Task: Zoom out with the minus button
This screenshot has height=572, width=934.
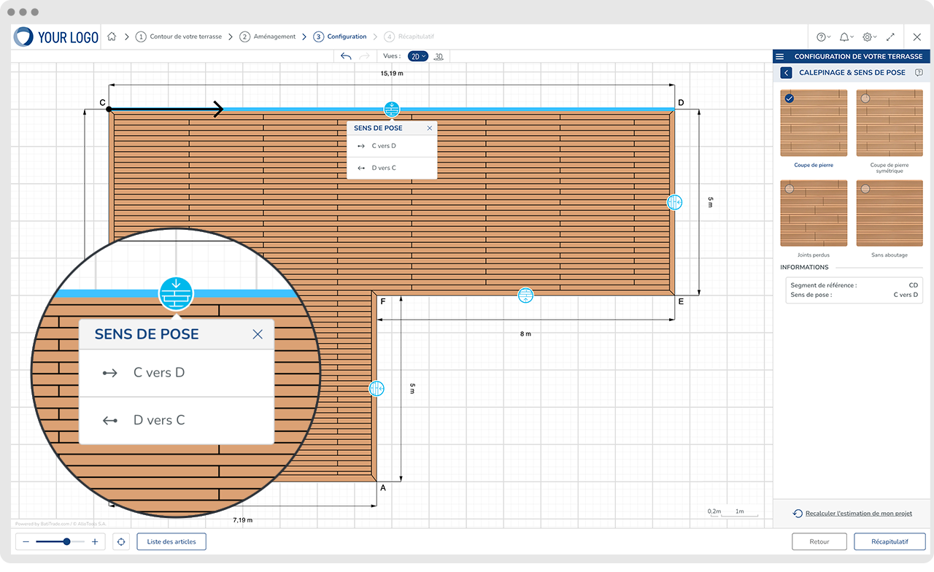Action: click(x=26, y=541)
